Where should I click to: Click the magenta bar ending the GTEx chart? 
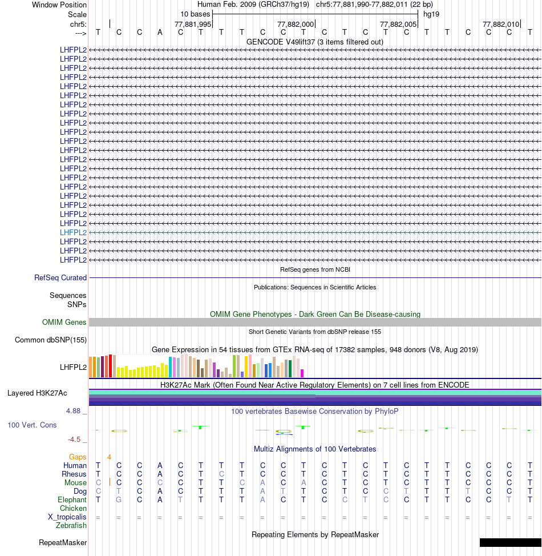click(x=302, y=373)
